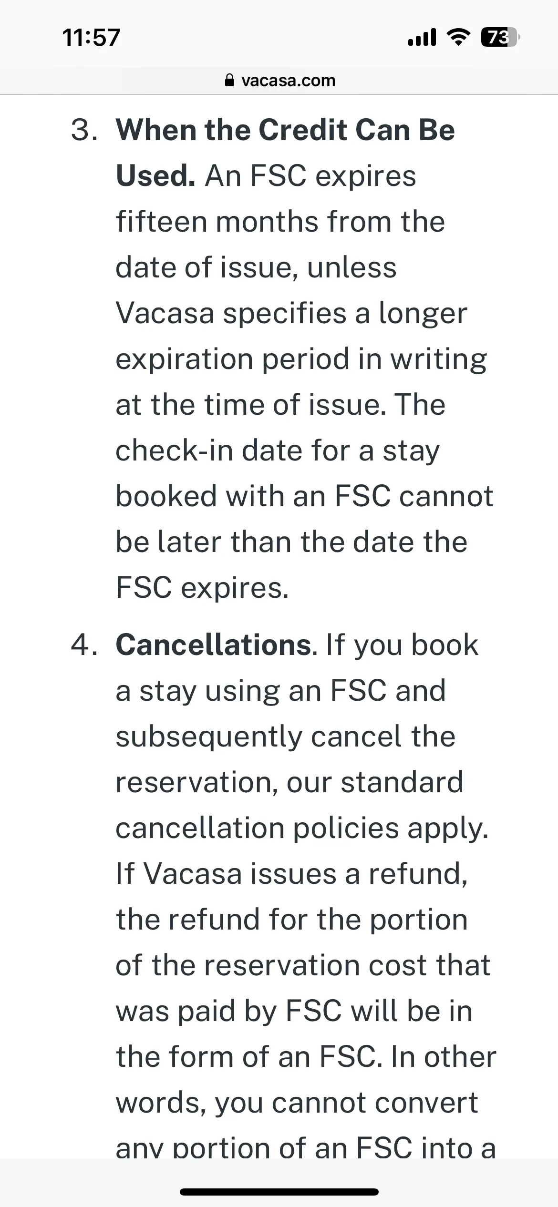Tap the lock icon beside vacasa.com
This screenshot has width=558, height=1207.
(229, 80)
